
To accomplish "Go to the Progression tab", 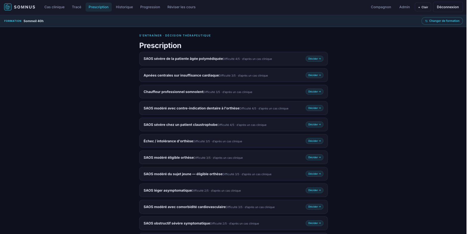I will point(150,7).
